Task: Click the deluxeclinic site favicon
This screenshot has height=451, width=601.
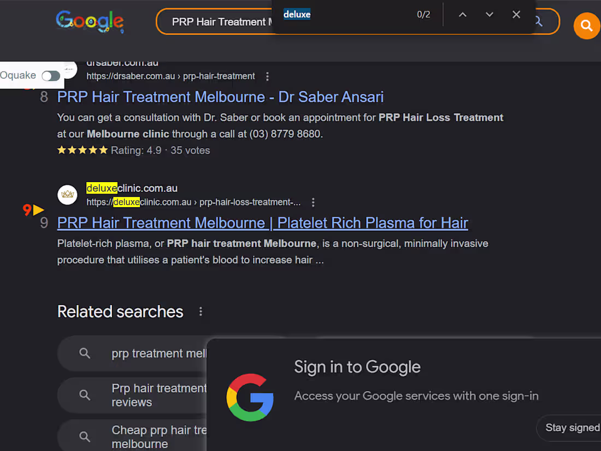Action: (67, 195)
